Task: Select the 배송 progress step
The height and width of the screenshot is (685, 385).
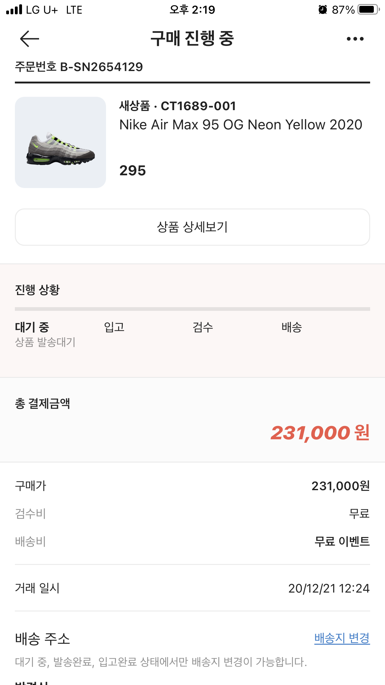Action: click(292, 327)
